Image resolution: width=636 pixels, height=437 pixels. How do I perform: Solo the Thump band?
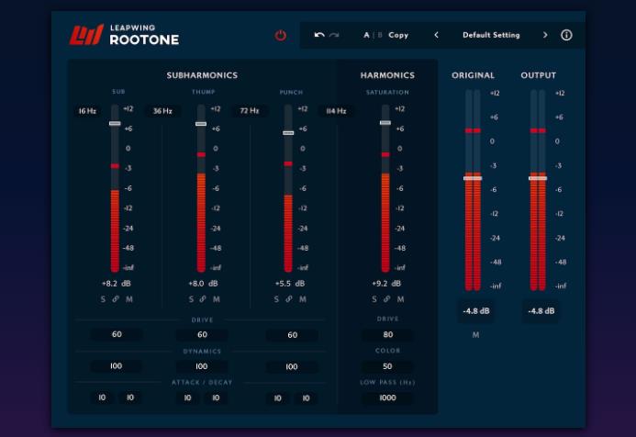pos(191,299)
